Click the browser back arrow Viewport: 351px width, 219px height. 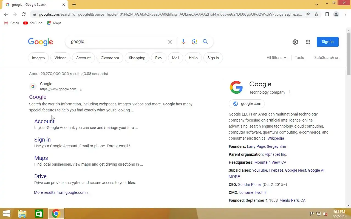(x=6, y=14)
